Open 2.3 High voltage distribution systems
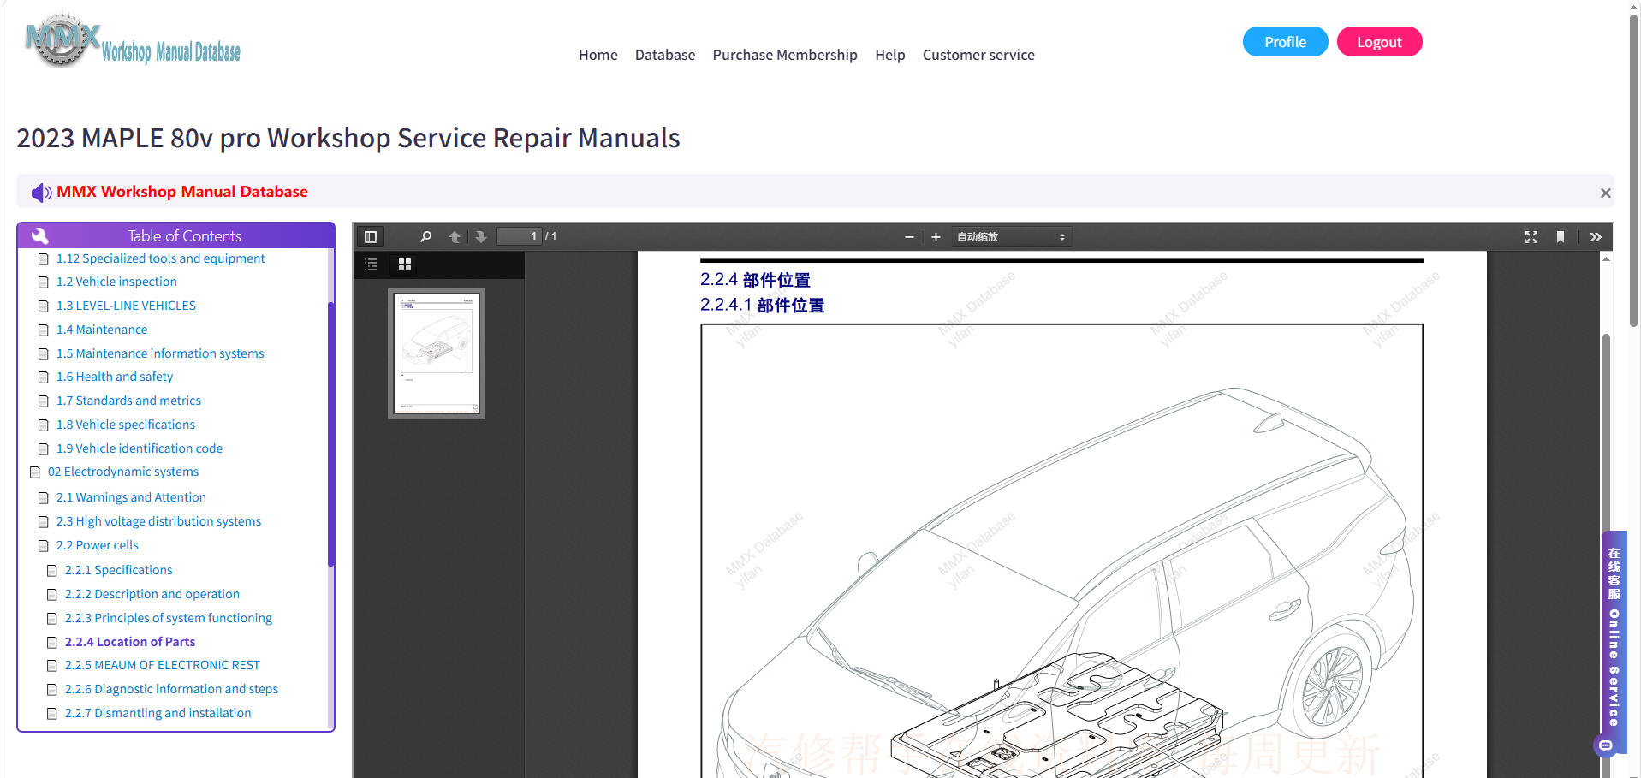The width and height of the screenshot is (1641, 778). [x=158, y=521]
